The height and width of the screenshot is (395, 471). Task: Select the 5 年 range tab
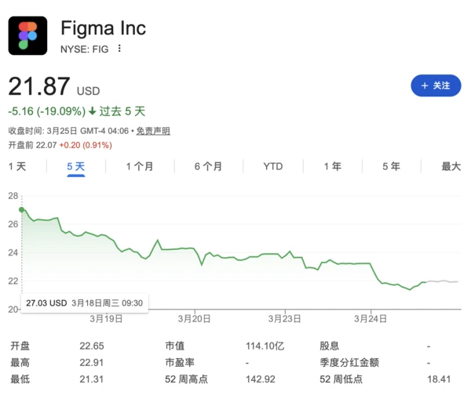391,166
